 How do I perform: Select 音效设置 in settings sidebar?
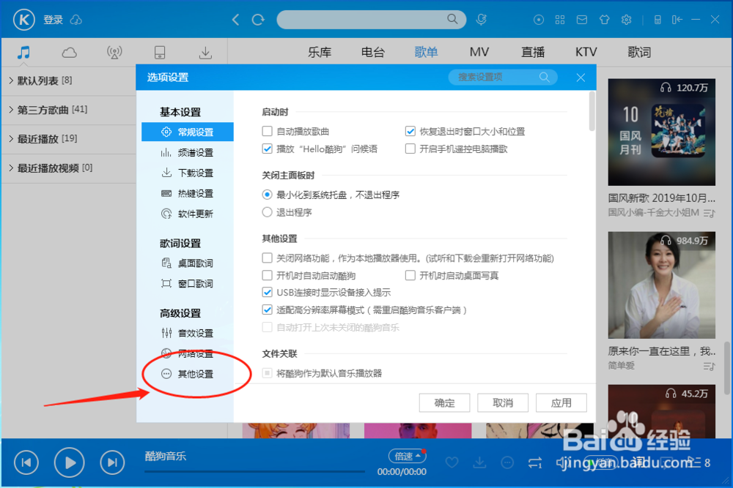pyautogui.click(x=188, y=334)
